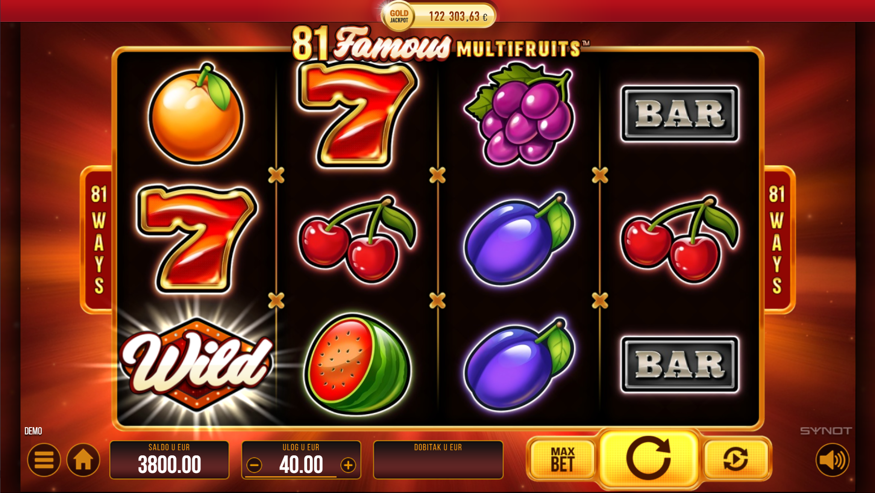The height and width of the screenshot is (493, 875).
Task: Click the watermelon symbol
Action: 357,364
